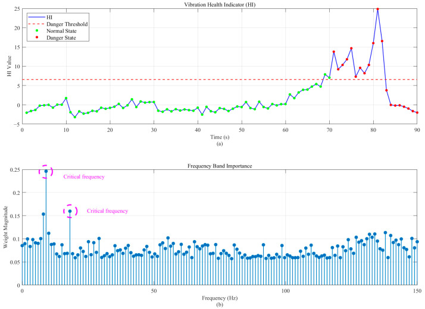Click the 'Frequency Band Importance' title
This screenshot has width=425, height=309.
click(220, 166)
